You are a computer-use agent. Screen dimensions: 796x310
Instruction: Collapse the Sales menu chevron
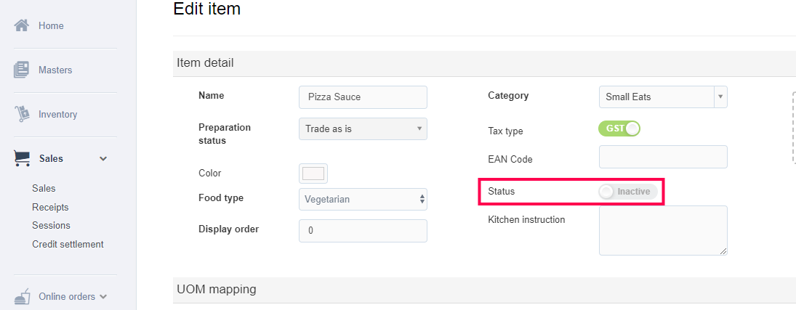(103, 158)
